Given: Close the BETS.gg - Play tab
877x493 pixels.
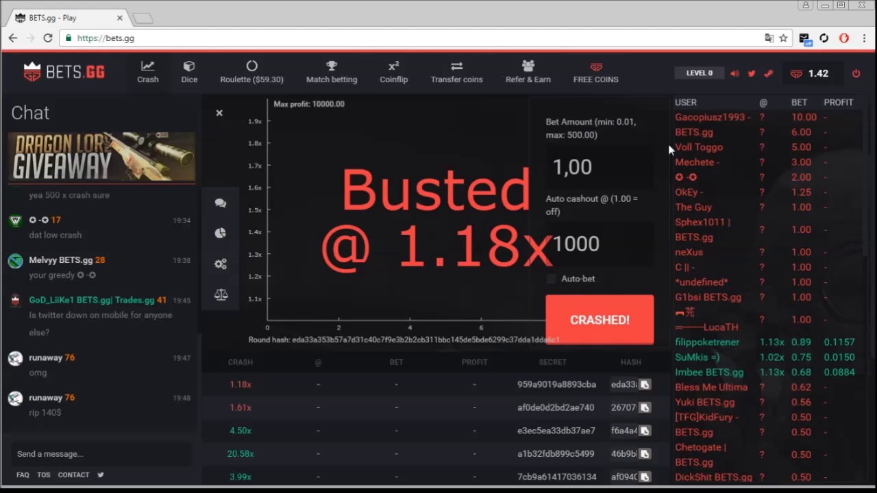Looking at the screenshot, I should (119, 18).
